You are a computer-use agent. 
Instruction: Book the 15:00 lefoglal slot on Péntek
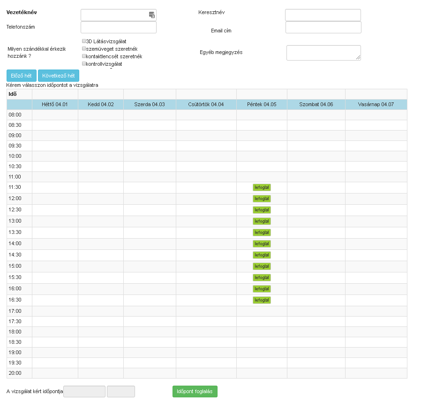[x=262, y=266]
